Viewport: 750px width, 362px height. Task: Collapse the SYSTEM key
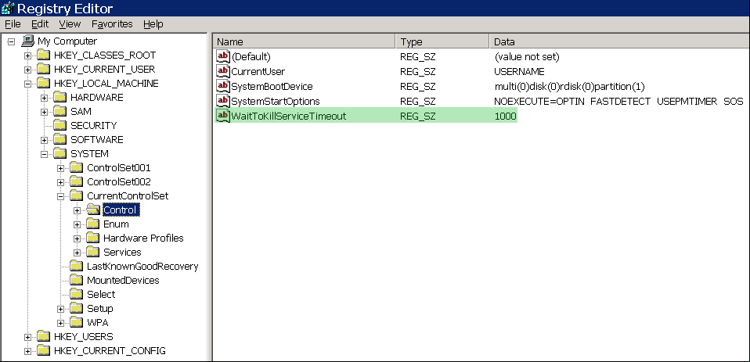pyautogui.click(x=44, y=154)
